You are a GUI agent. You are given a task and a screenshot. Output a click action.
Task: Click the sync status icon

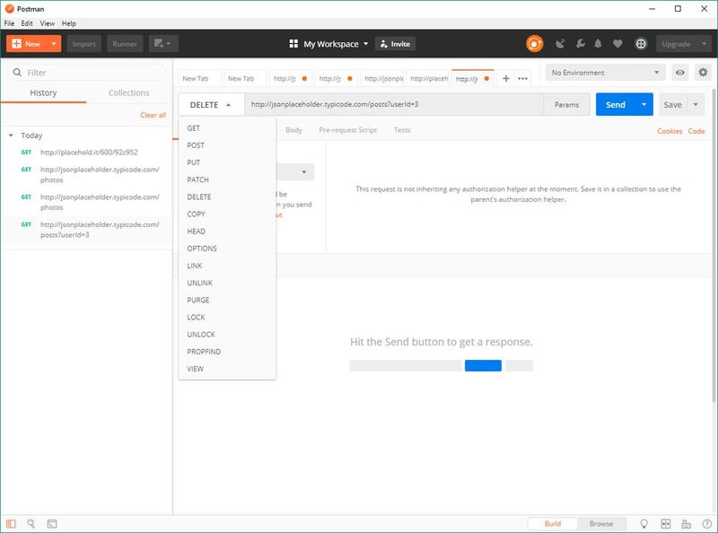pyautogui.click(x=534, y=44)
